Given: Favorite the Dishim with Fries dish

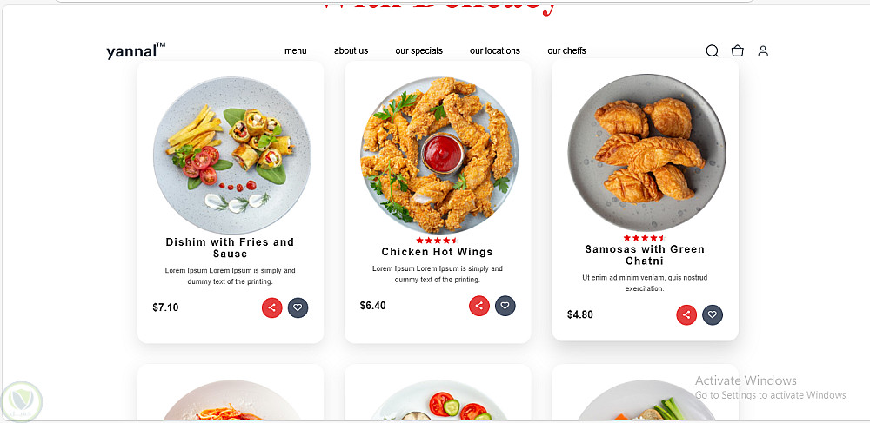Looking at the screenshot, I should tap(298, 307).
